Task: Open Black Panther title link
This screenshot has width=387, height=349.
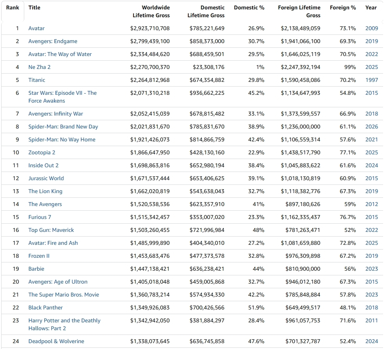Action: (45, 308)
